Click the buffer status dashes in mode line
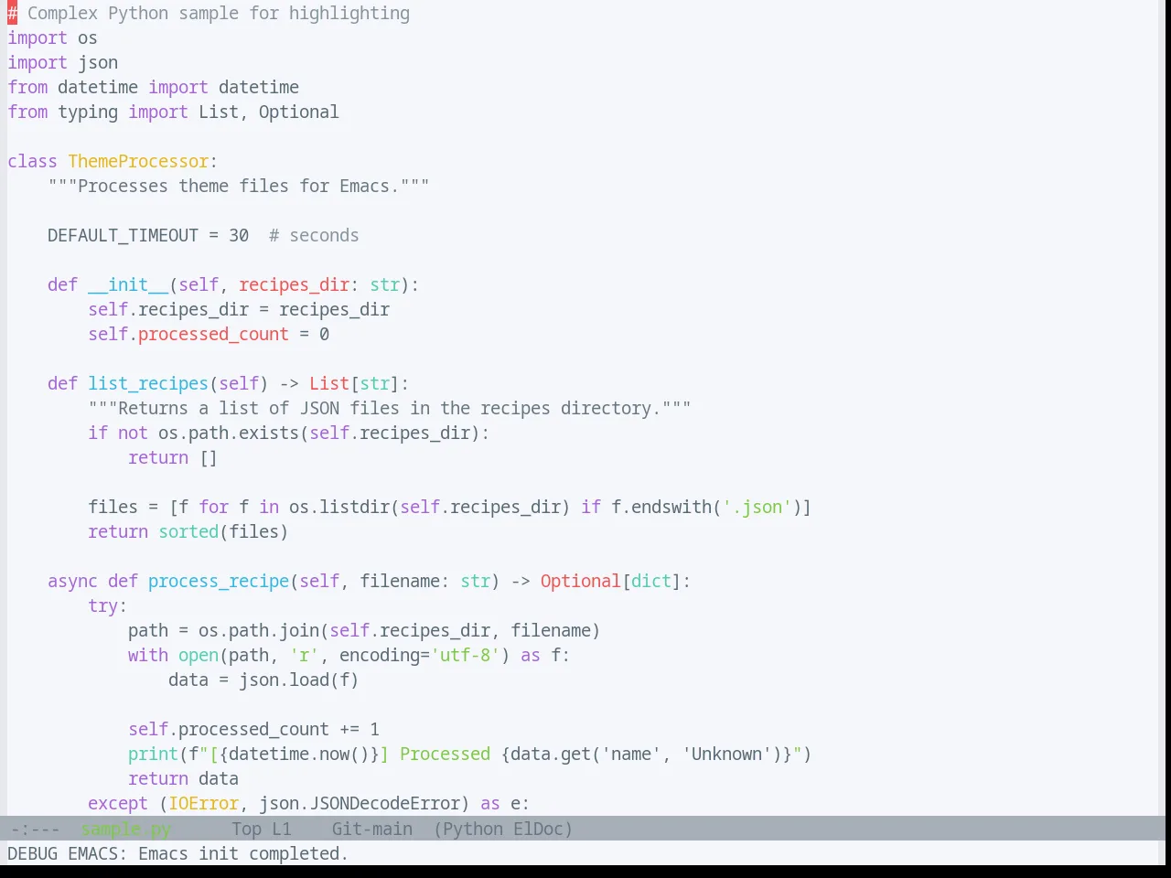The height and width of the screenshot is (878, 1171). pyautogui.click(x=35, y=829)
